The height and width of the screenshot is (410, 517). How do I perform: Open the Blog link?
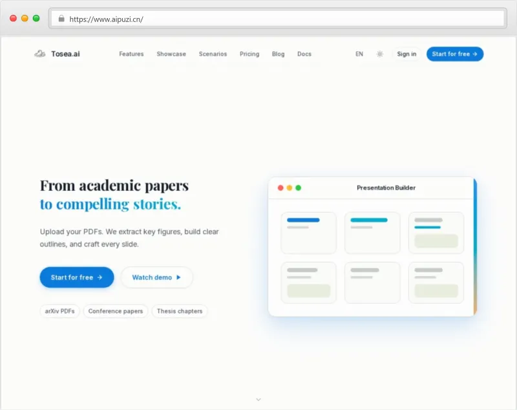pyautogui.click(x=278, y=54)
